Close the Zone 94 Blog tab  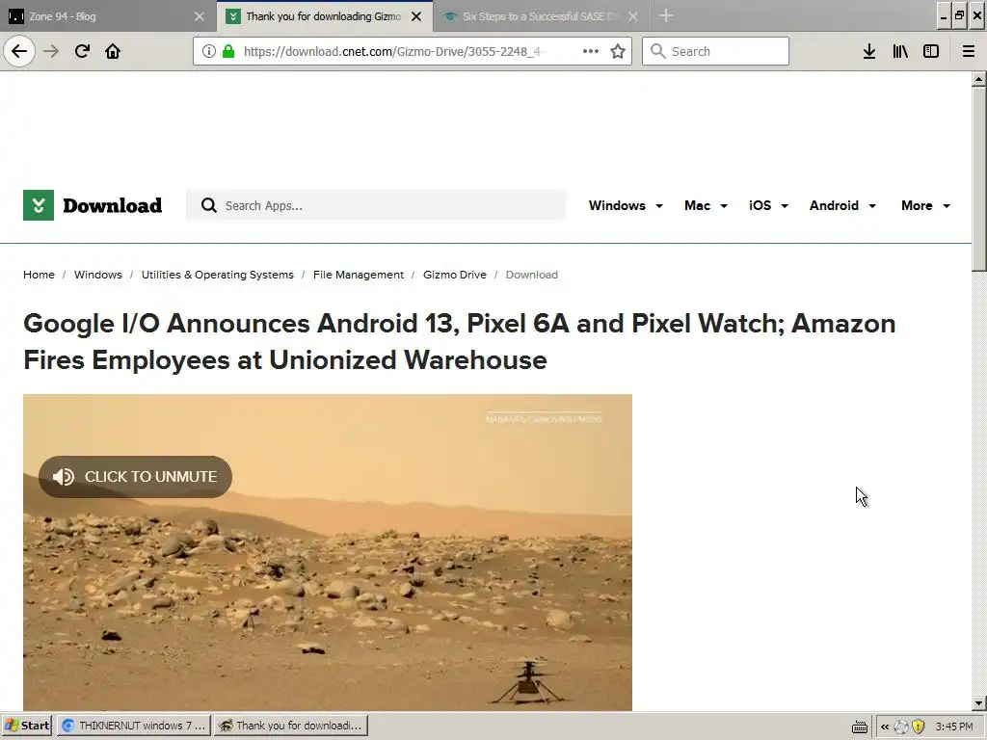point(199,16)
